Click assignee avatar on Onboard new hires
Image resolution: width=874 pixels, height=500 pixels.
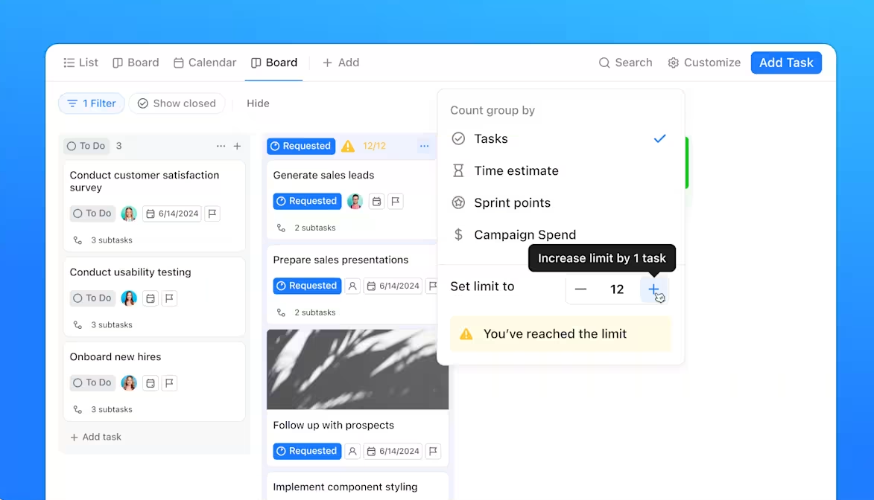point(129,383)
